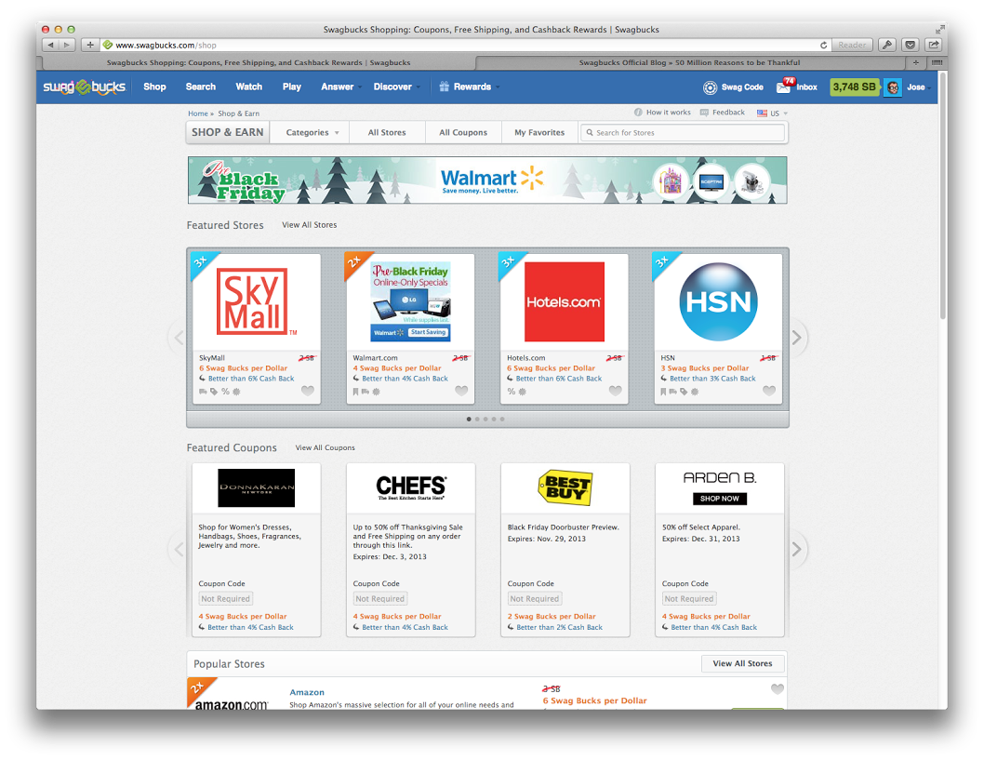Open the US country selector dropdown
This screenshot has height=760, width=984.
[772, 113]
